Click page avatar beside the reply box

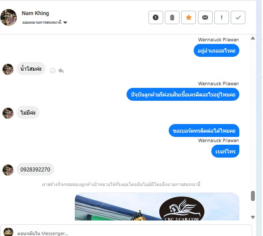(8, 232)
